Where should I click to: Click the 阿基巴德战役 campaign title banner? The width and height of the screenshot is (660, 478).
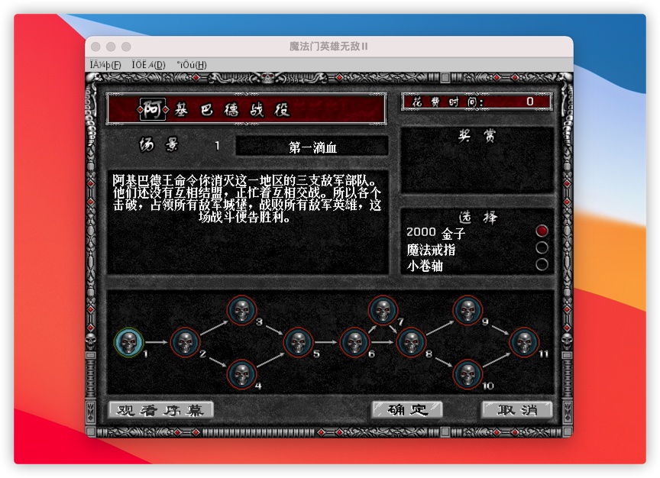point(246,109)
